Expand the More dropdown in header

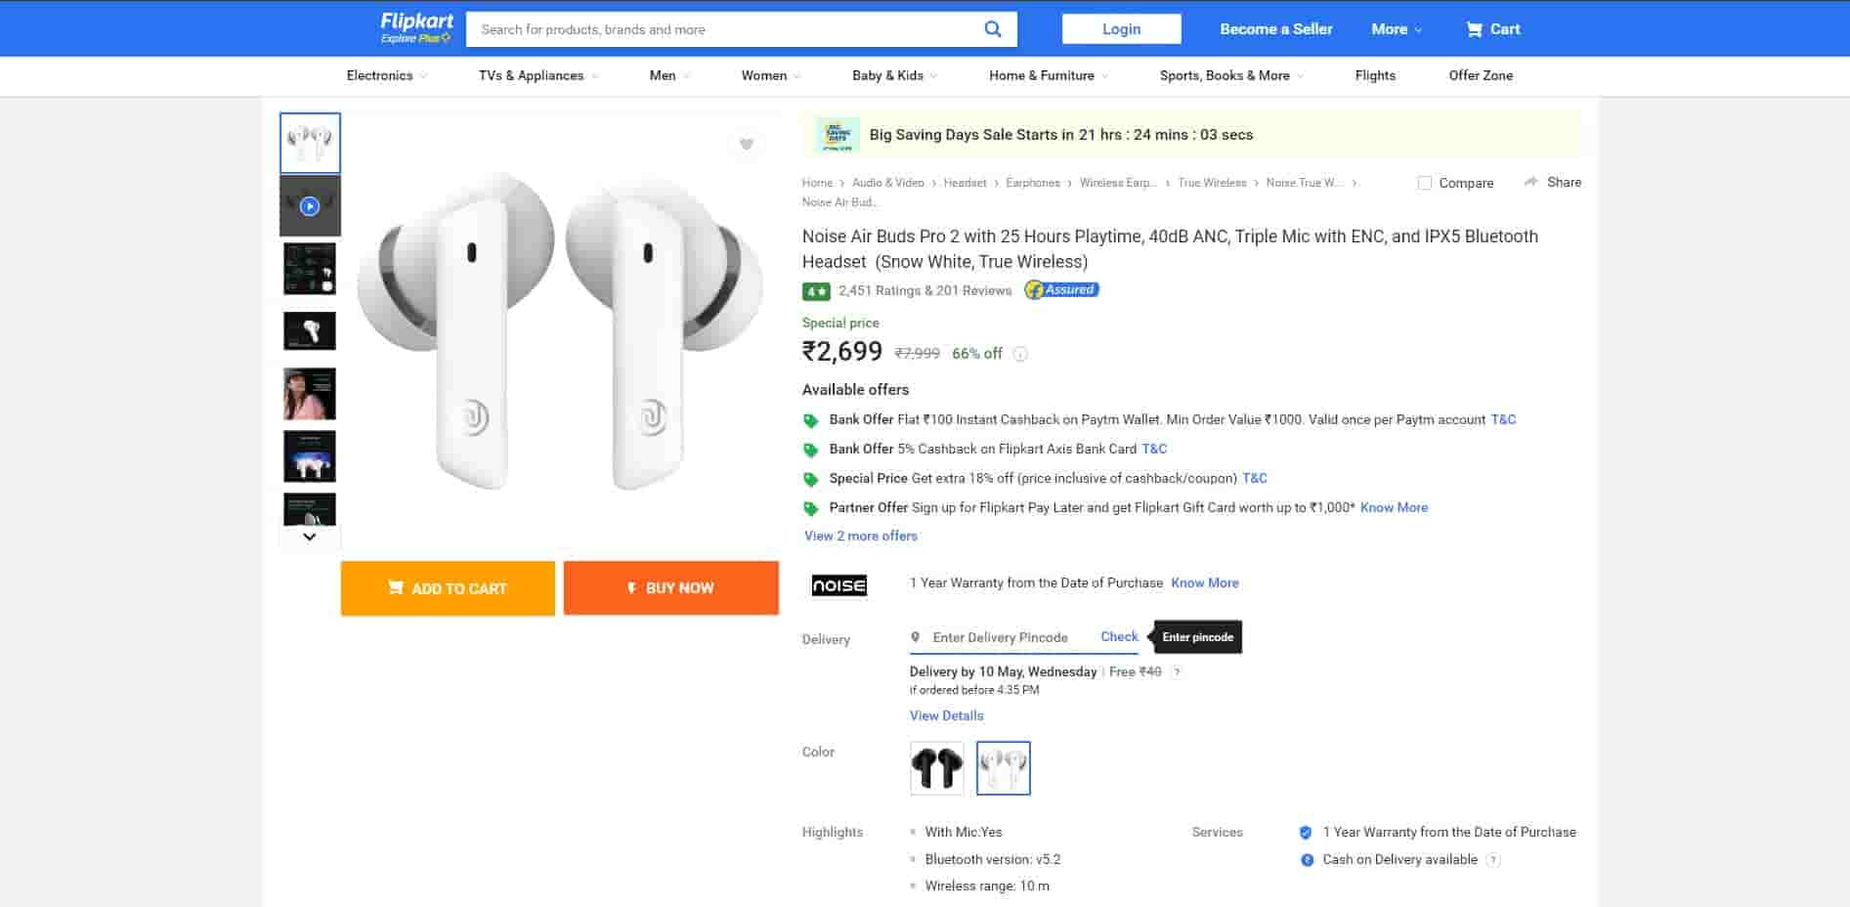[x=1397, y=29]
